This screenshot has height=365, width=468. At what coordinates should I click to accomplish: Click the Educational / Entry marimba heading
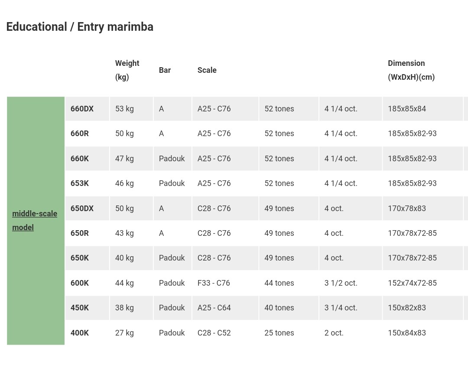pos(80,27)
